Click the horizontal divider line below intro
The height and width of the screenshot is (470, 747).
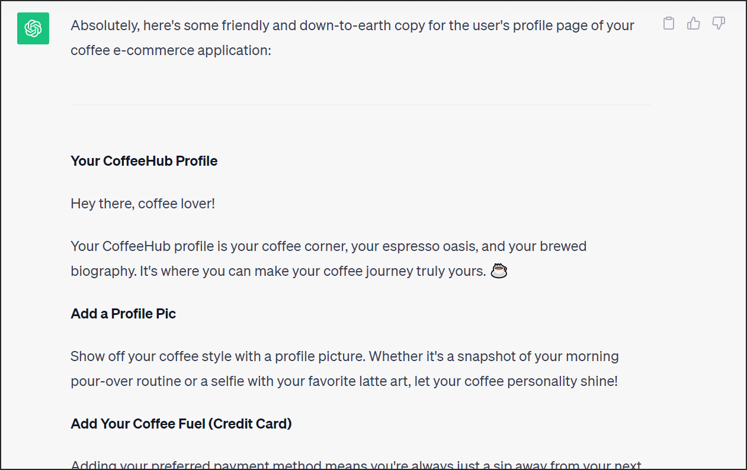pyautogui.click(x=361, y=105)
